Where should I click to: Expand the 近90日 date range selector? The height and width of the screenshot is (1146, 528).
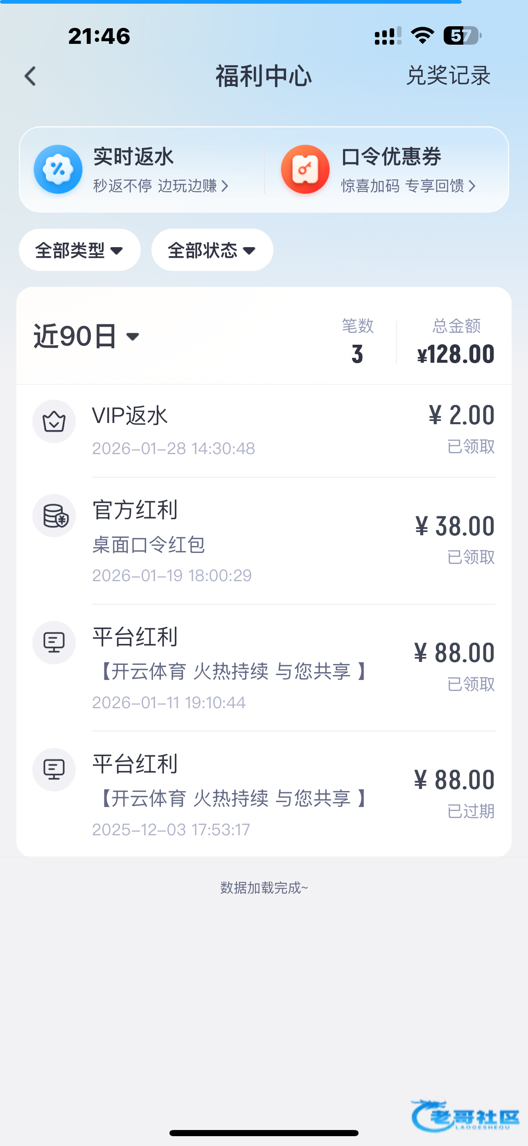click(x=87, y=337)
